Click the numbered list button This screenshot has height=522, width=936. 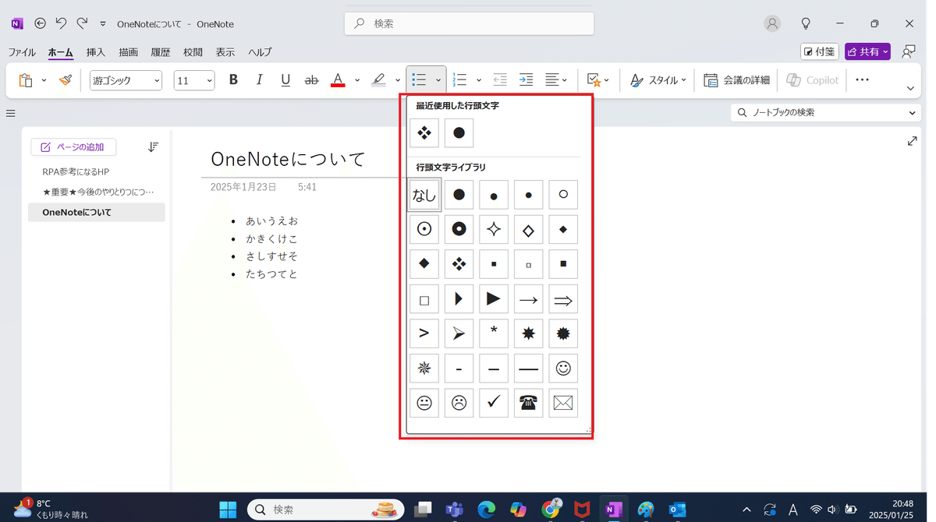pos(459,80)
